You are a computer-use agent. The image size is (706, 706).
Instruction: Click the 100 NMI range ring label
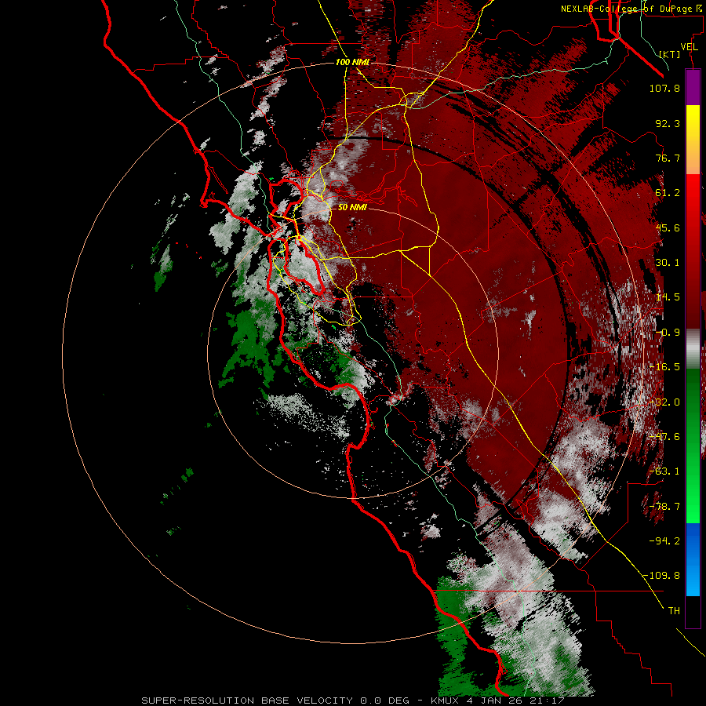352,62
